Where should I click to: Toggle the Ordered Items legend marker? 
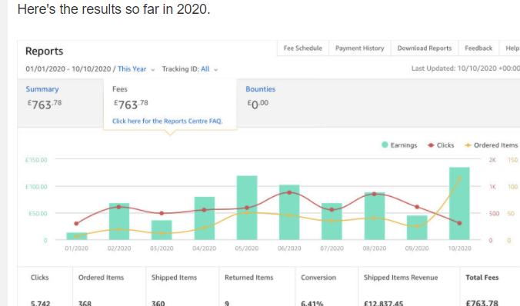[468, 145]
